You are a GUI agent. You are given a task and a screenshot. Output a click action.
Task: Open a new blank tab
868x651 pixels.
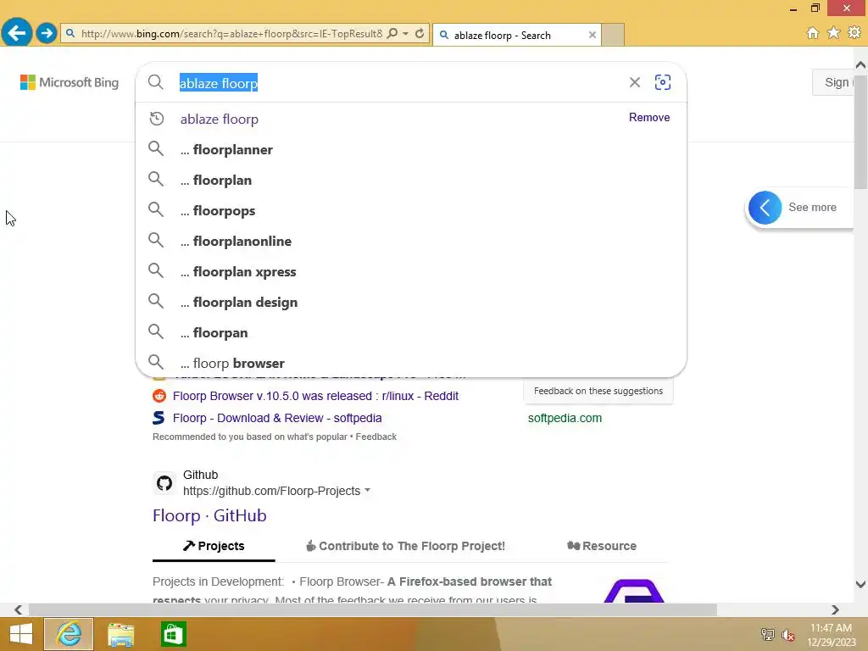[613, 35]
